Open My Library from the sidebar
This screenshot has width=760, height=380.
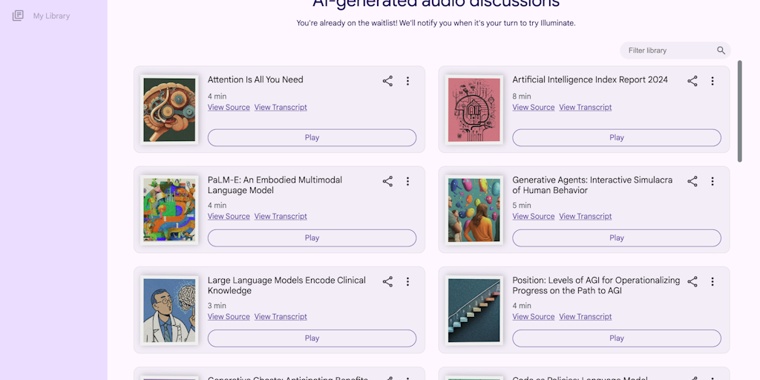pos(51,16)
